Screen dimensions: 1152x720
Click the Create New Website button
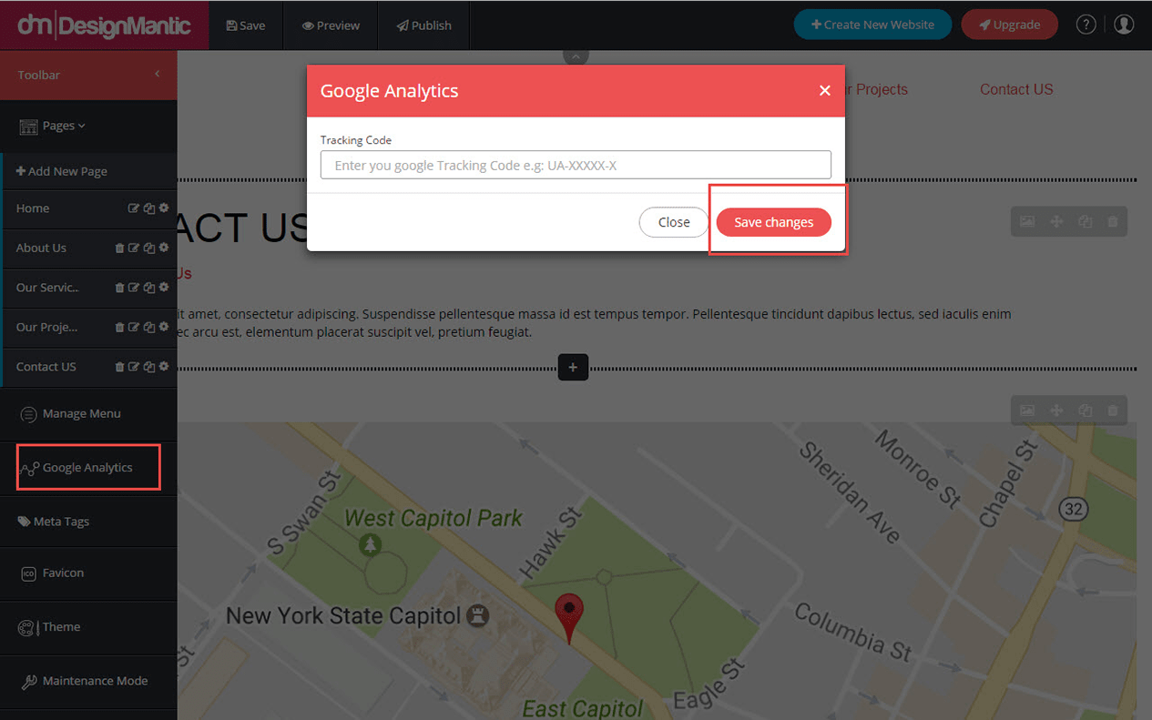click(x=872, y=24)
